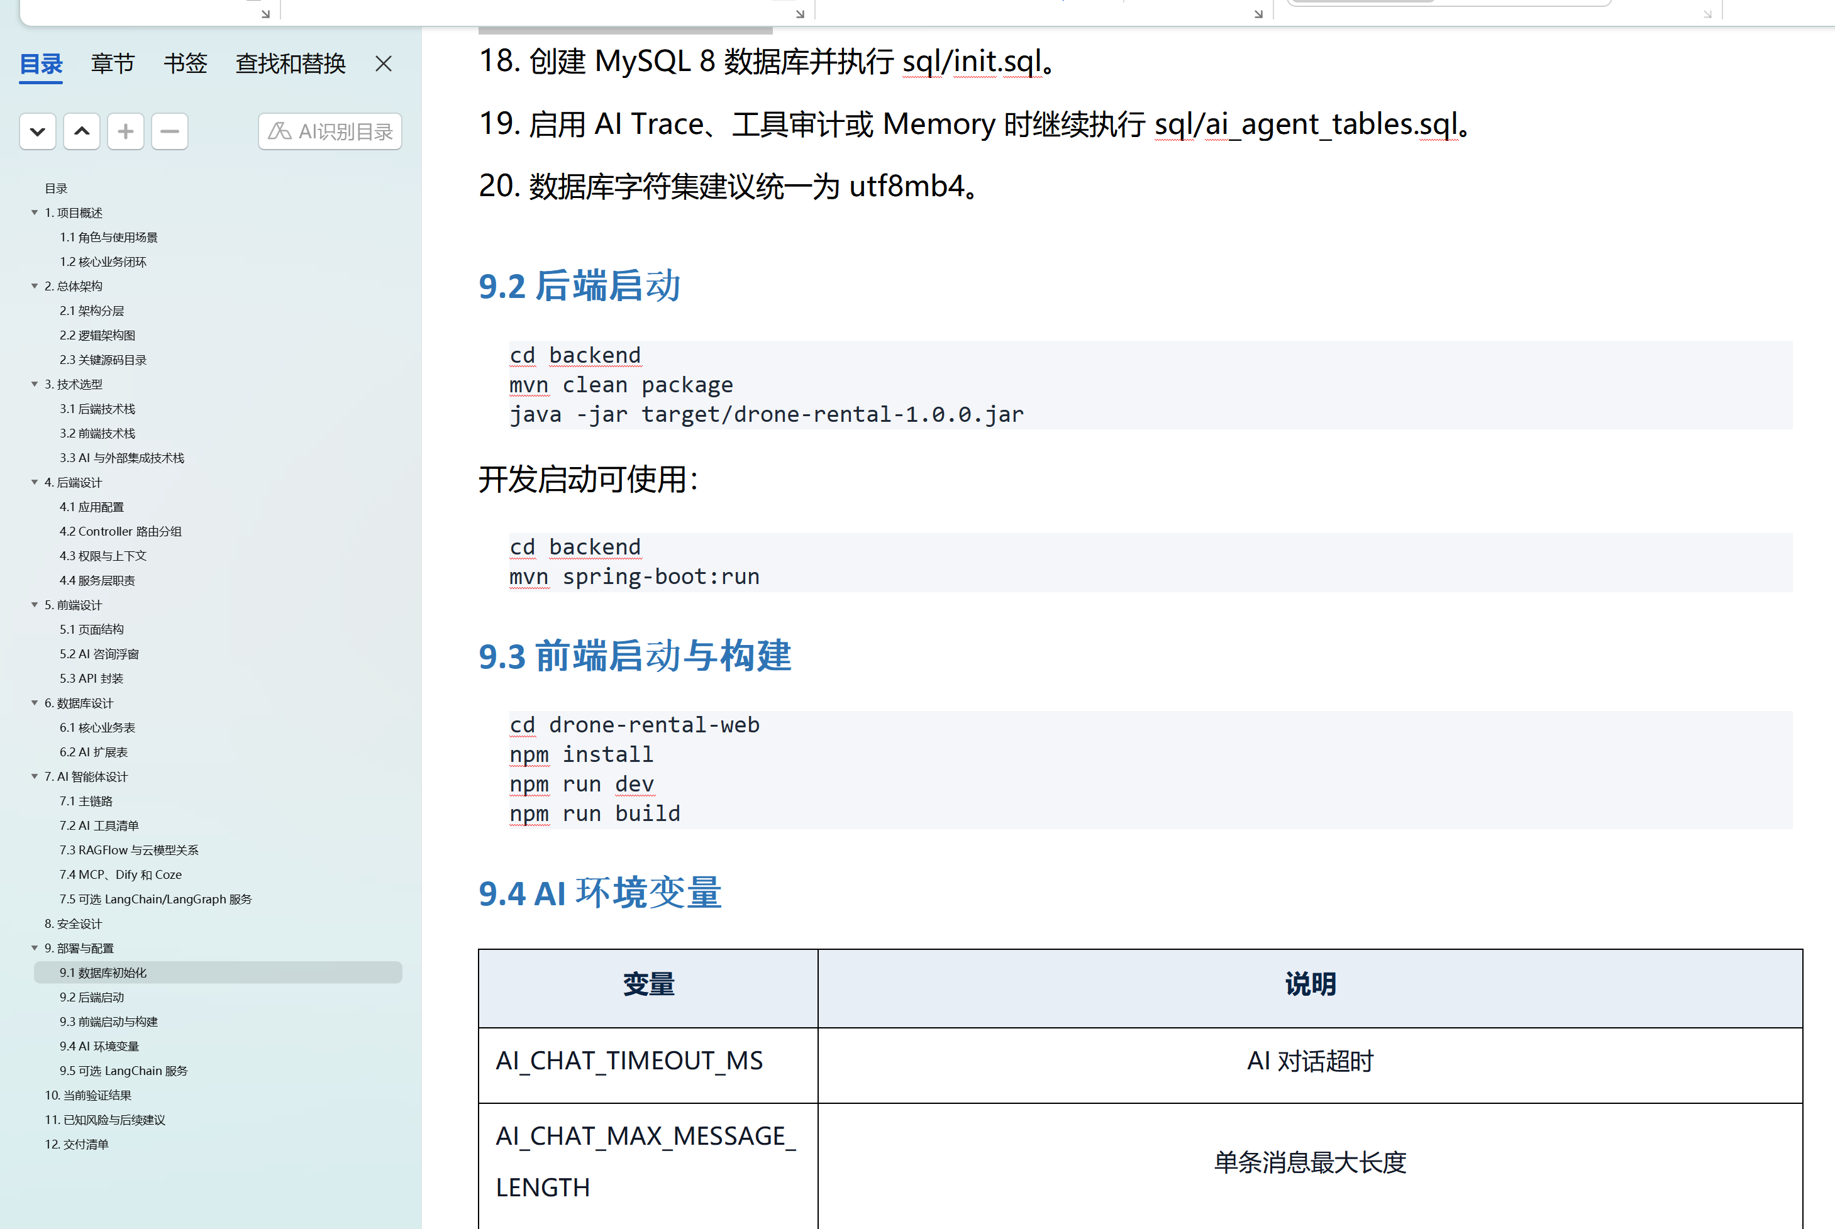The image size is (1835, 1229).
Task: Collapse the 9. 部署与配置 tree node
Action: coord(35,947)
